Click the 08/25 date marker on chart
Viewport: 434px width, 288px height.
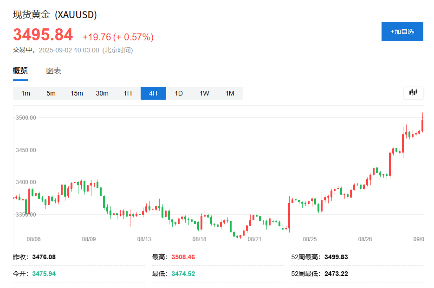click(310, 239)
